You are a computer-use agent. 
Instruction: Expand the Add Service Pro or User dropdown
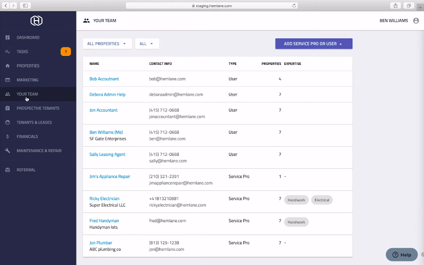pos(314,44)
